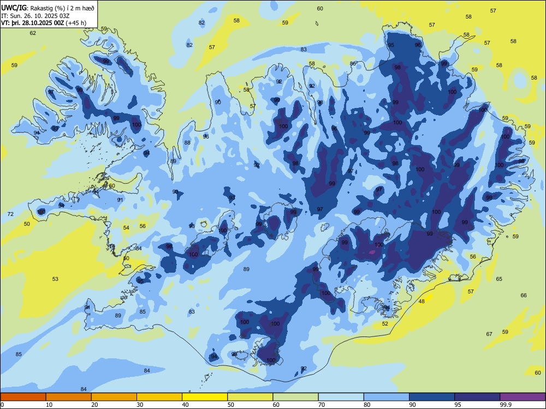
Task: Select the 20–30 light orange legend swatch
Action: (114, 397)
